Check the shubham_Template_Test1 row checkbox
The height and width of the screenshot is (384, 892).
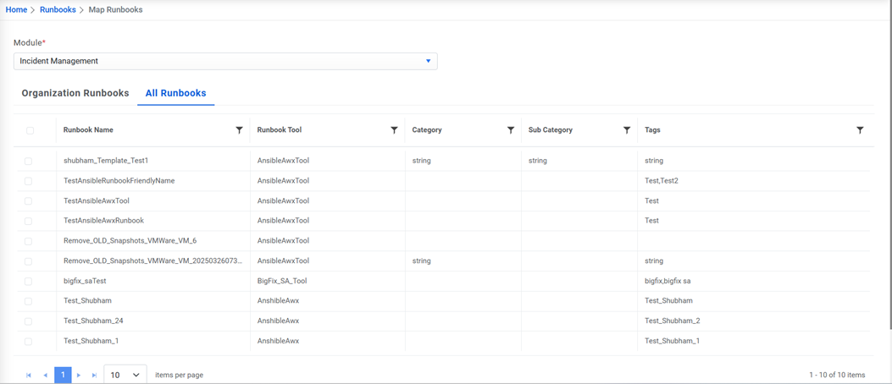coord(28,161)
